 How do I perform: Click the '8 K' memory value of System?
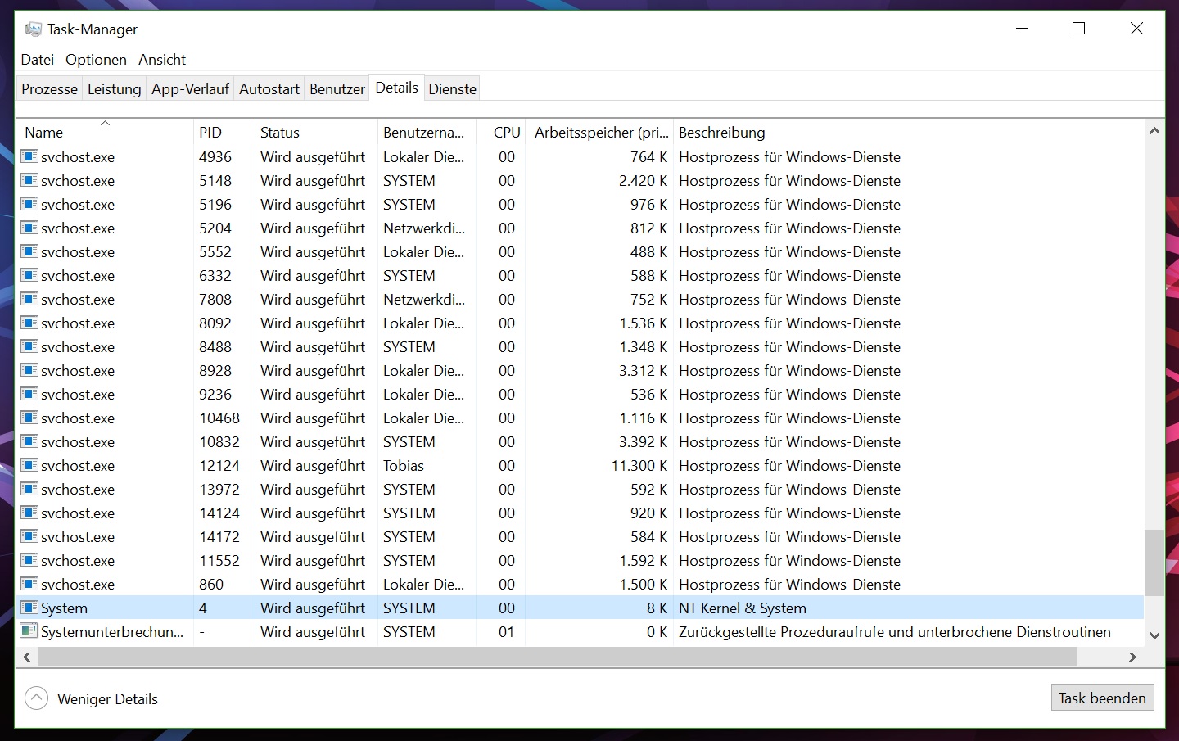click(657, 608)
